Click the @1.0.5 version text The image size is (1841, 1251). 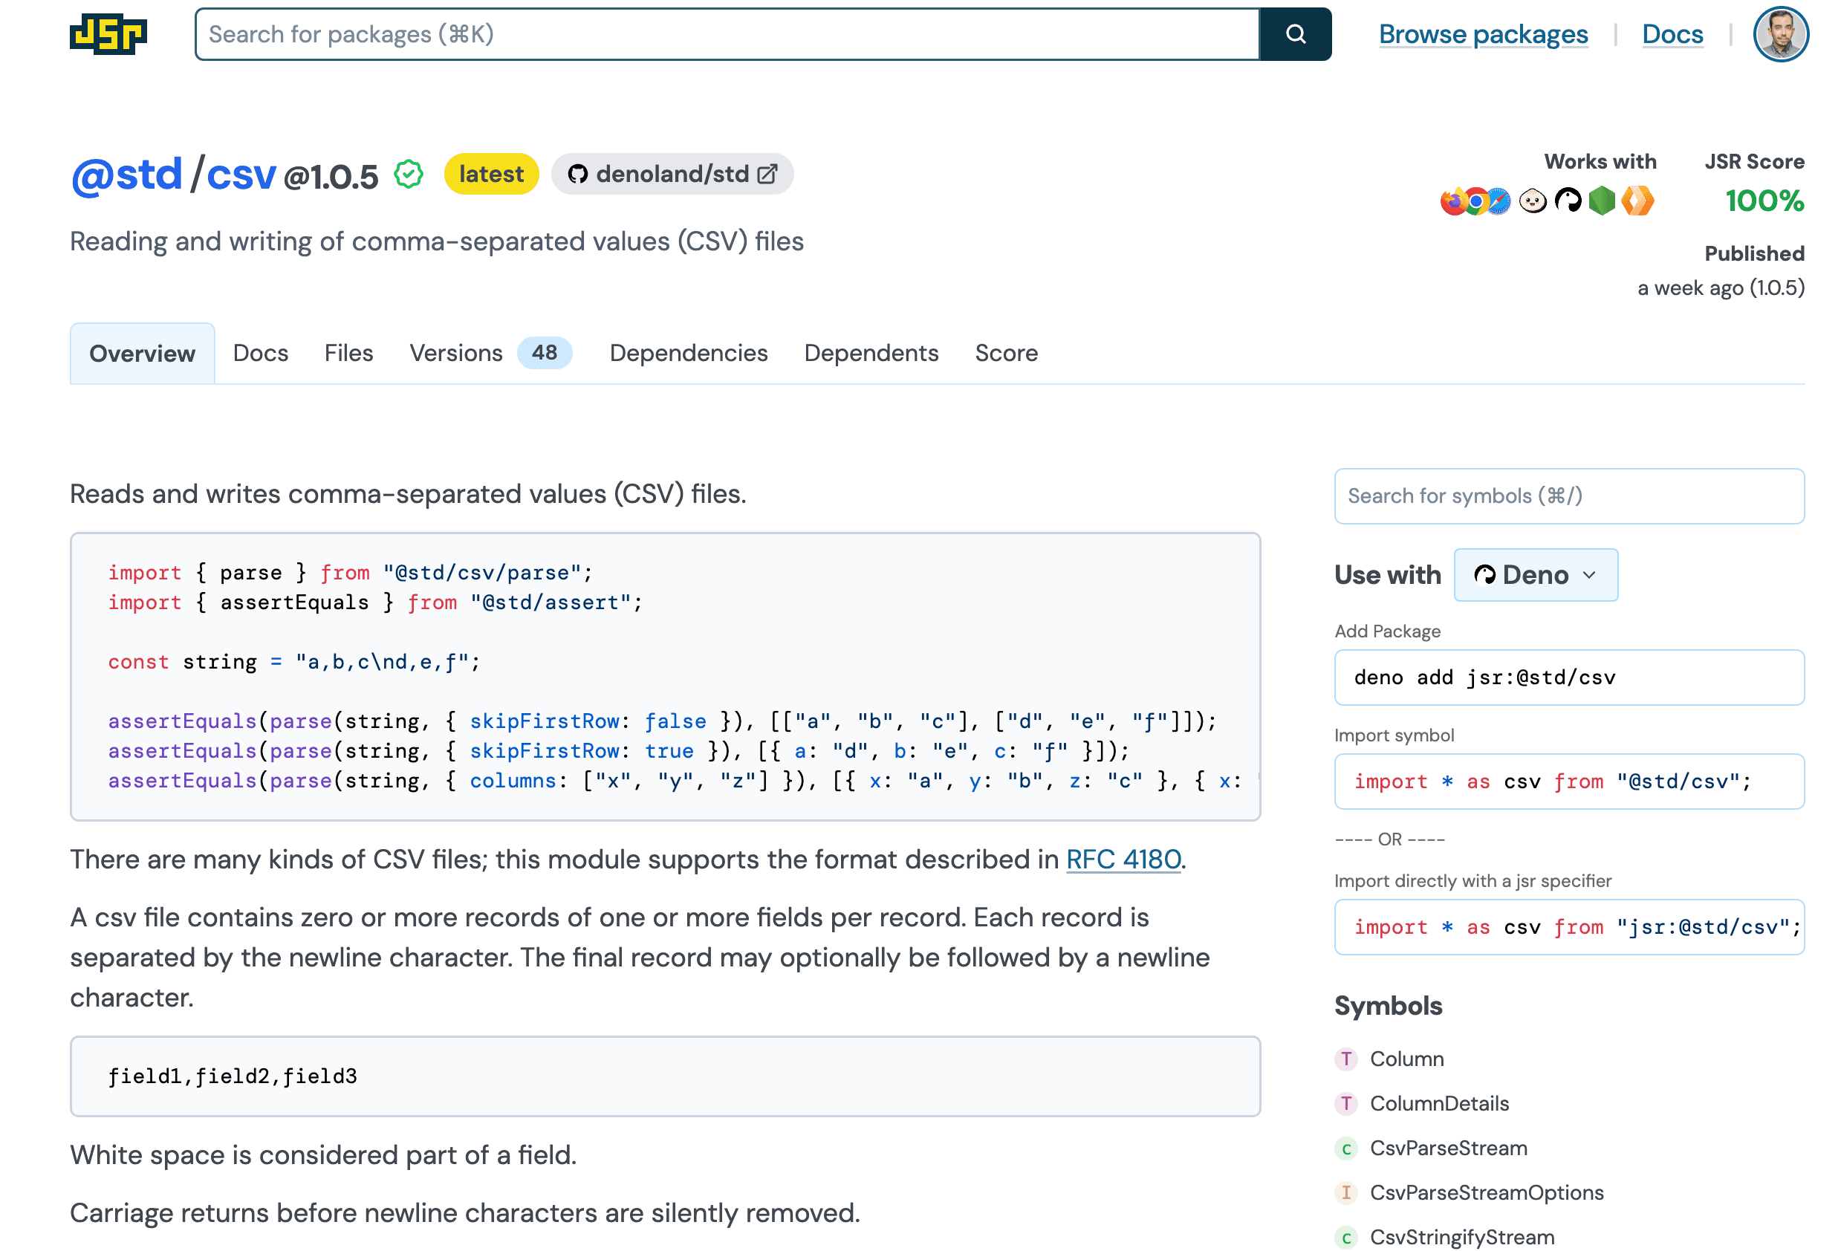(331, 178)
